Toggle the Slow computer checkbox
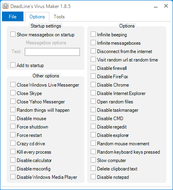The image size is (173, 190). pos(93,160)
